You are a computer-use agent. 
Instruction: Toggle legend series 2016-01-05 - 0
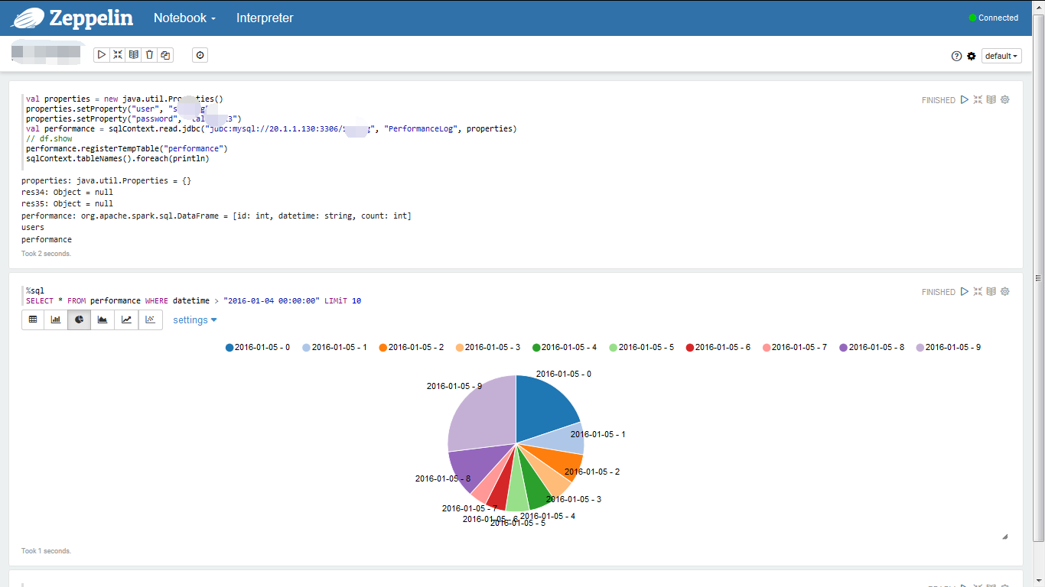pos(258,347)
